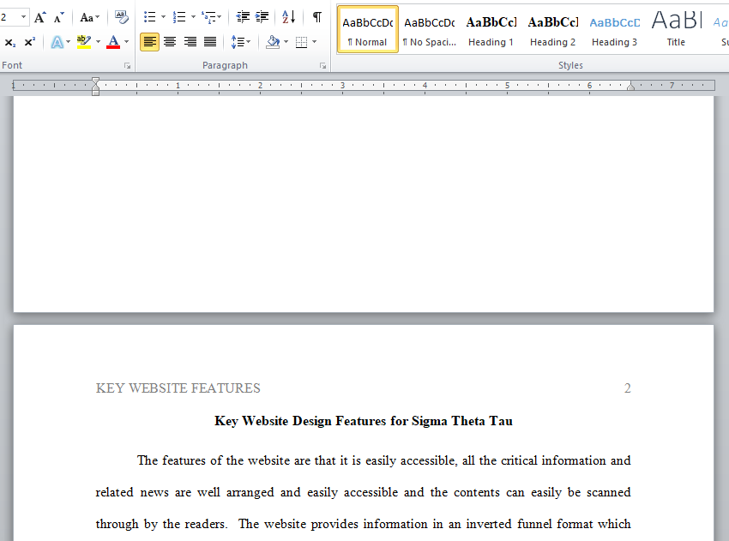The image size is (729, 541).
Task: Open the Font dialog box launcher
Action: coord(128,67)
